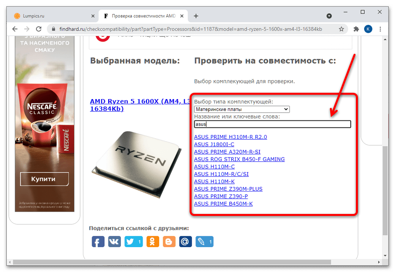Viewport: 395px width, 272px height.
Task: Open ASUS H110M-K link
Action: (214, 182)
